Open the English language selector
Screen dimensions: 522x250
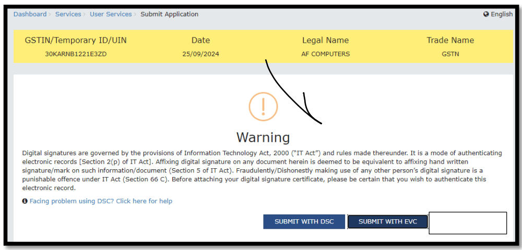501,15
